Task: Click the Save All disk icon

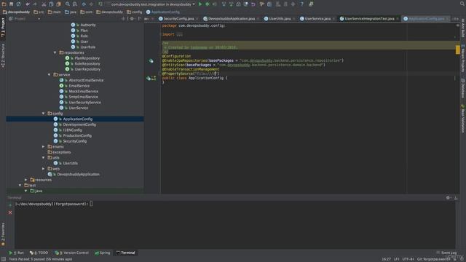Action: tap(12, 4)
